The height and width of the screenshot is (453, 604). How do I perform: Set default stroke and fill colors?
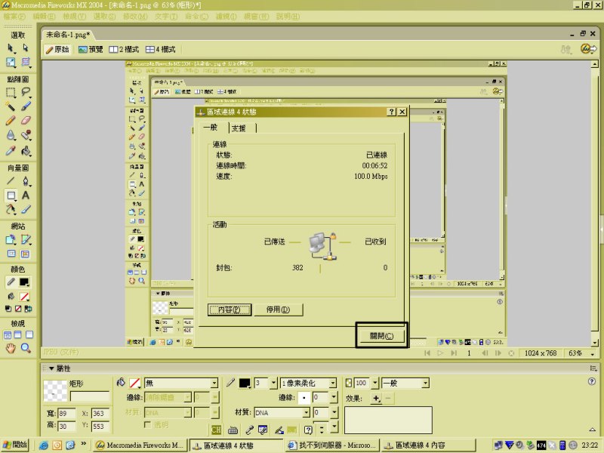pos(8,309)
